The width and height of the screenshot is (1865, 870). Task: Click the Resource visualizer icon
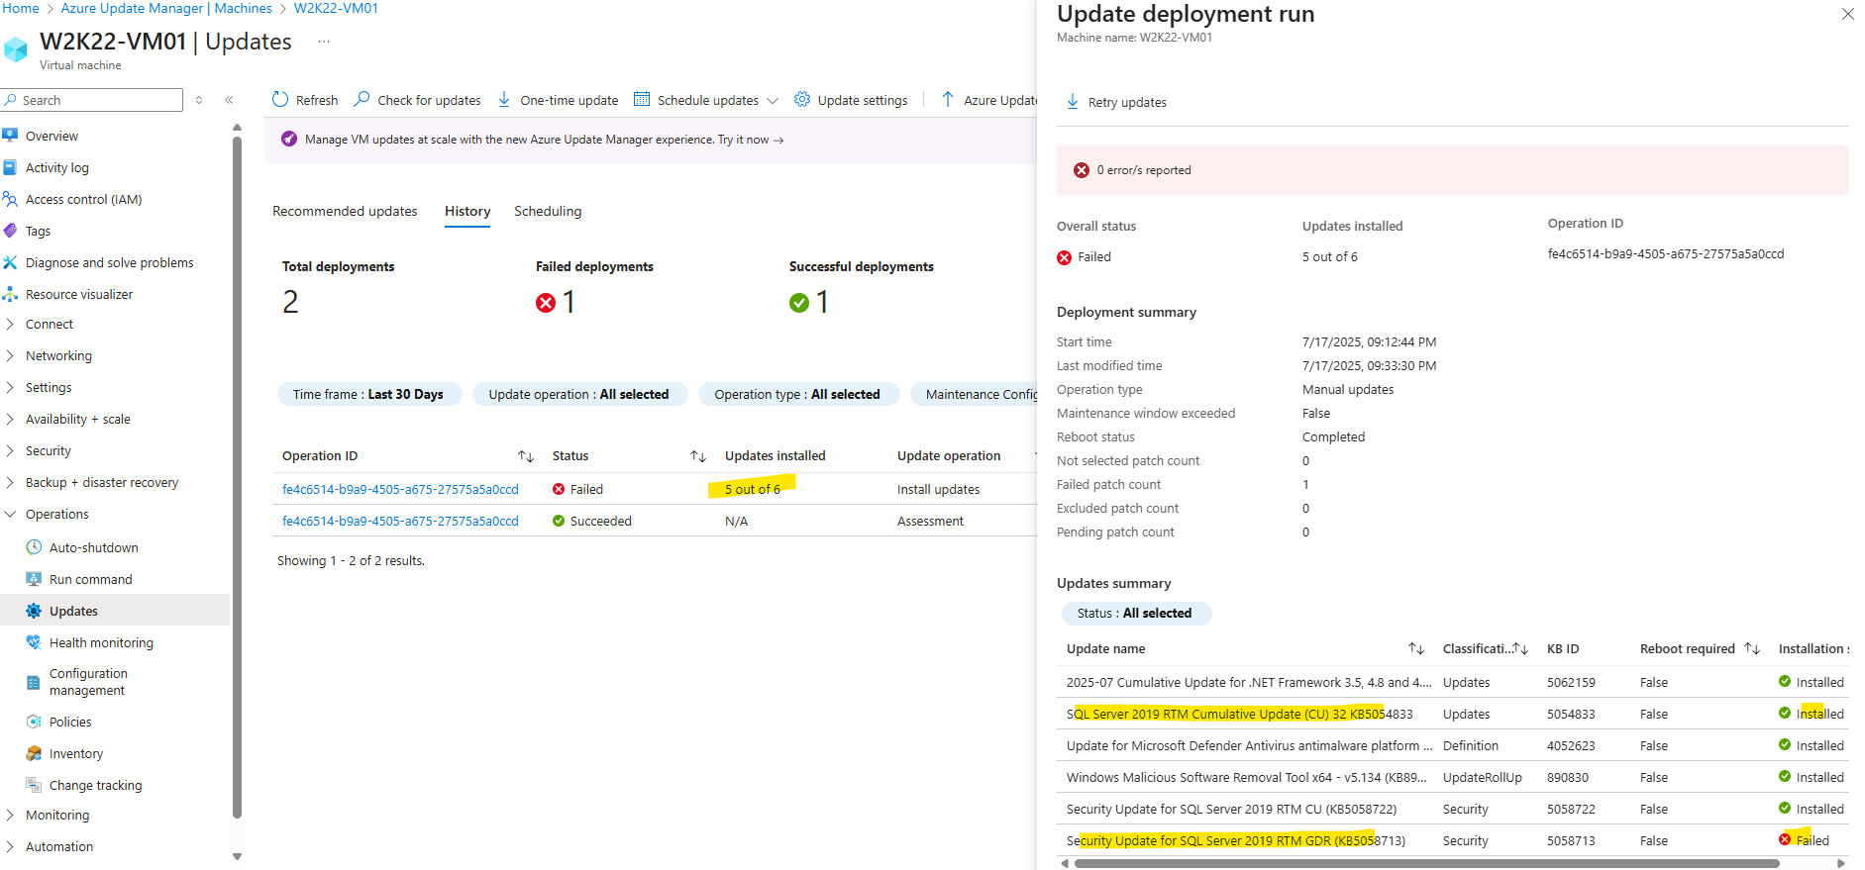click(11, 294)
